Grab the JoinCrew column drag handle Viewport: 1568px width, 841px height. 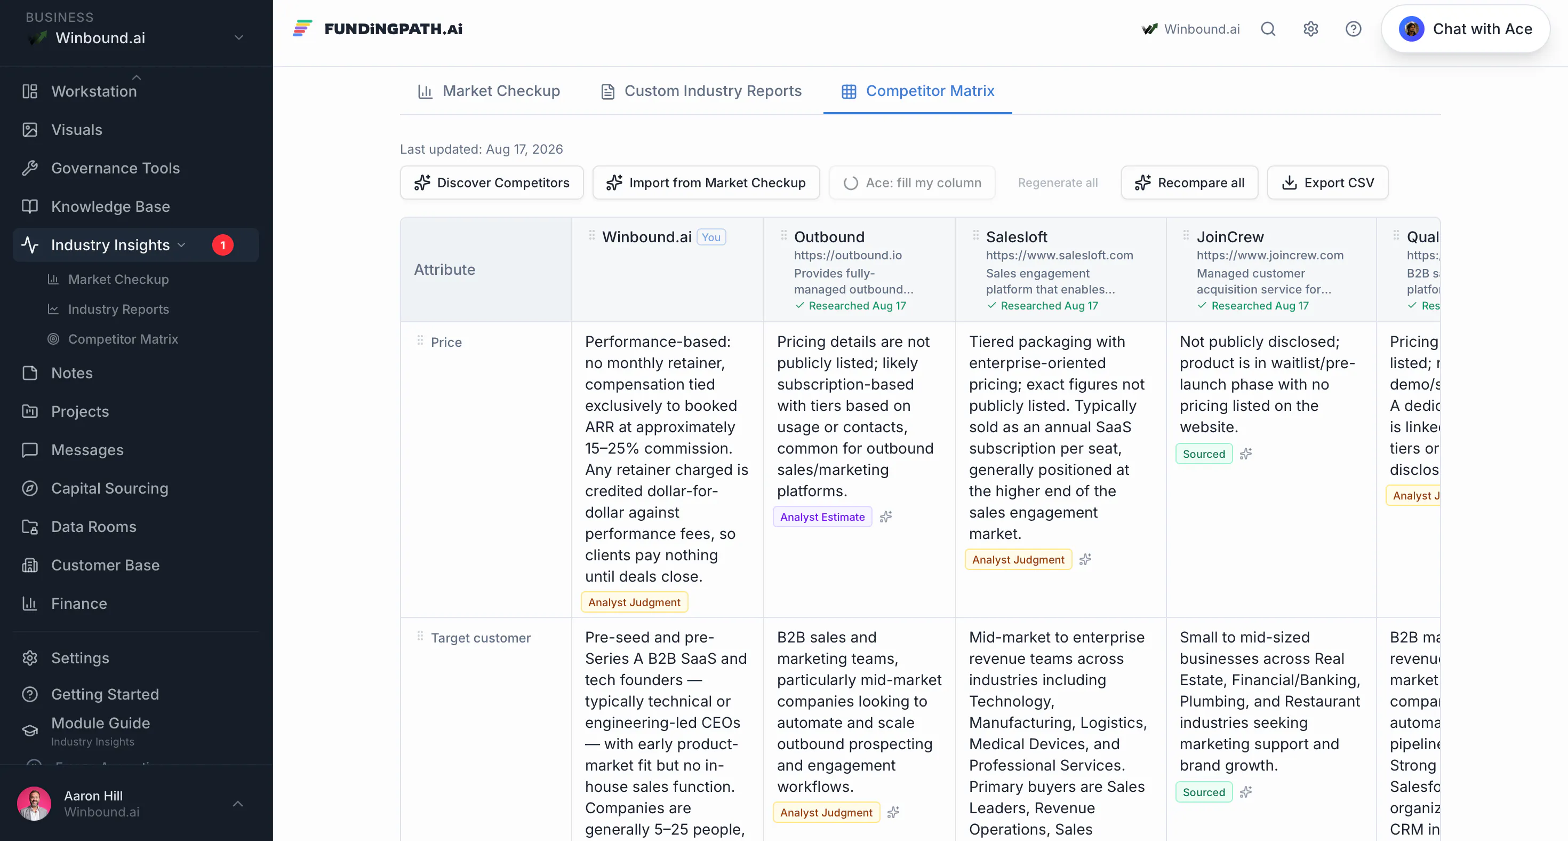click(x=1186, y=235)
